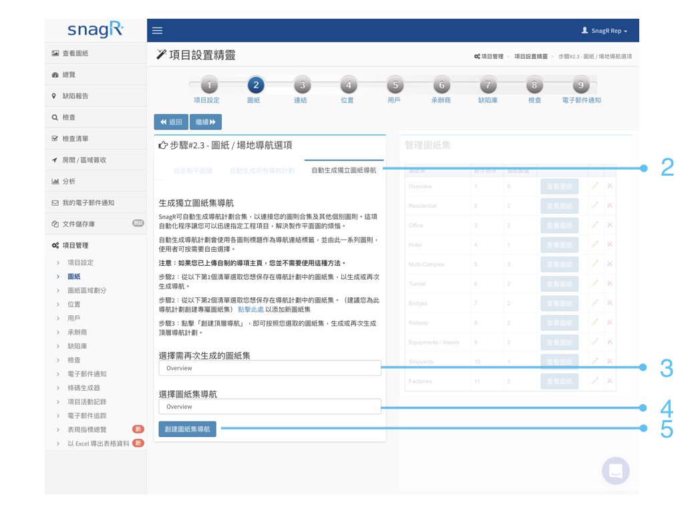Go to wizard step 2 圖紙

(x=256, y=85)
